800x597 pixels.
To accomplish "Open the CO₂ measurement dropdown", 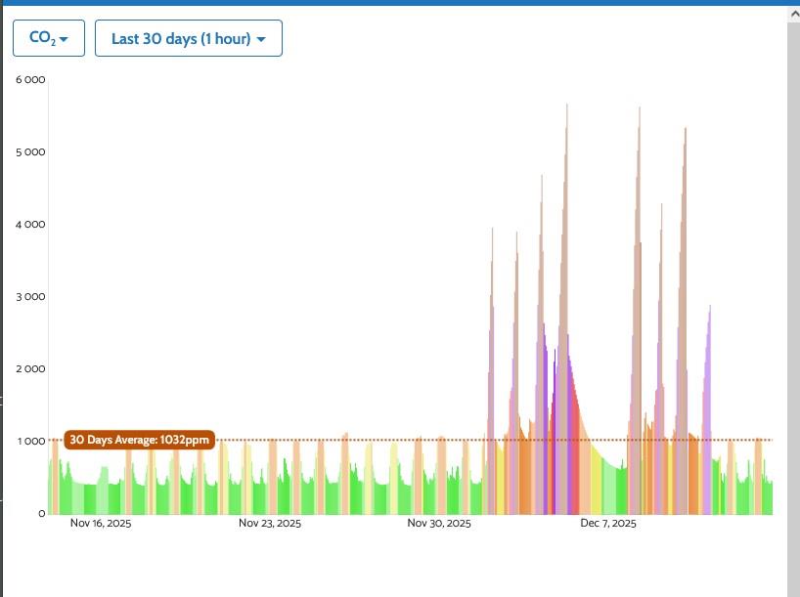I will [x=48, y=39].
